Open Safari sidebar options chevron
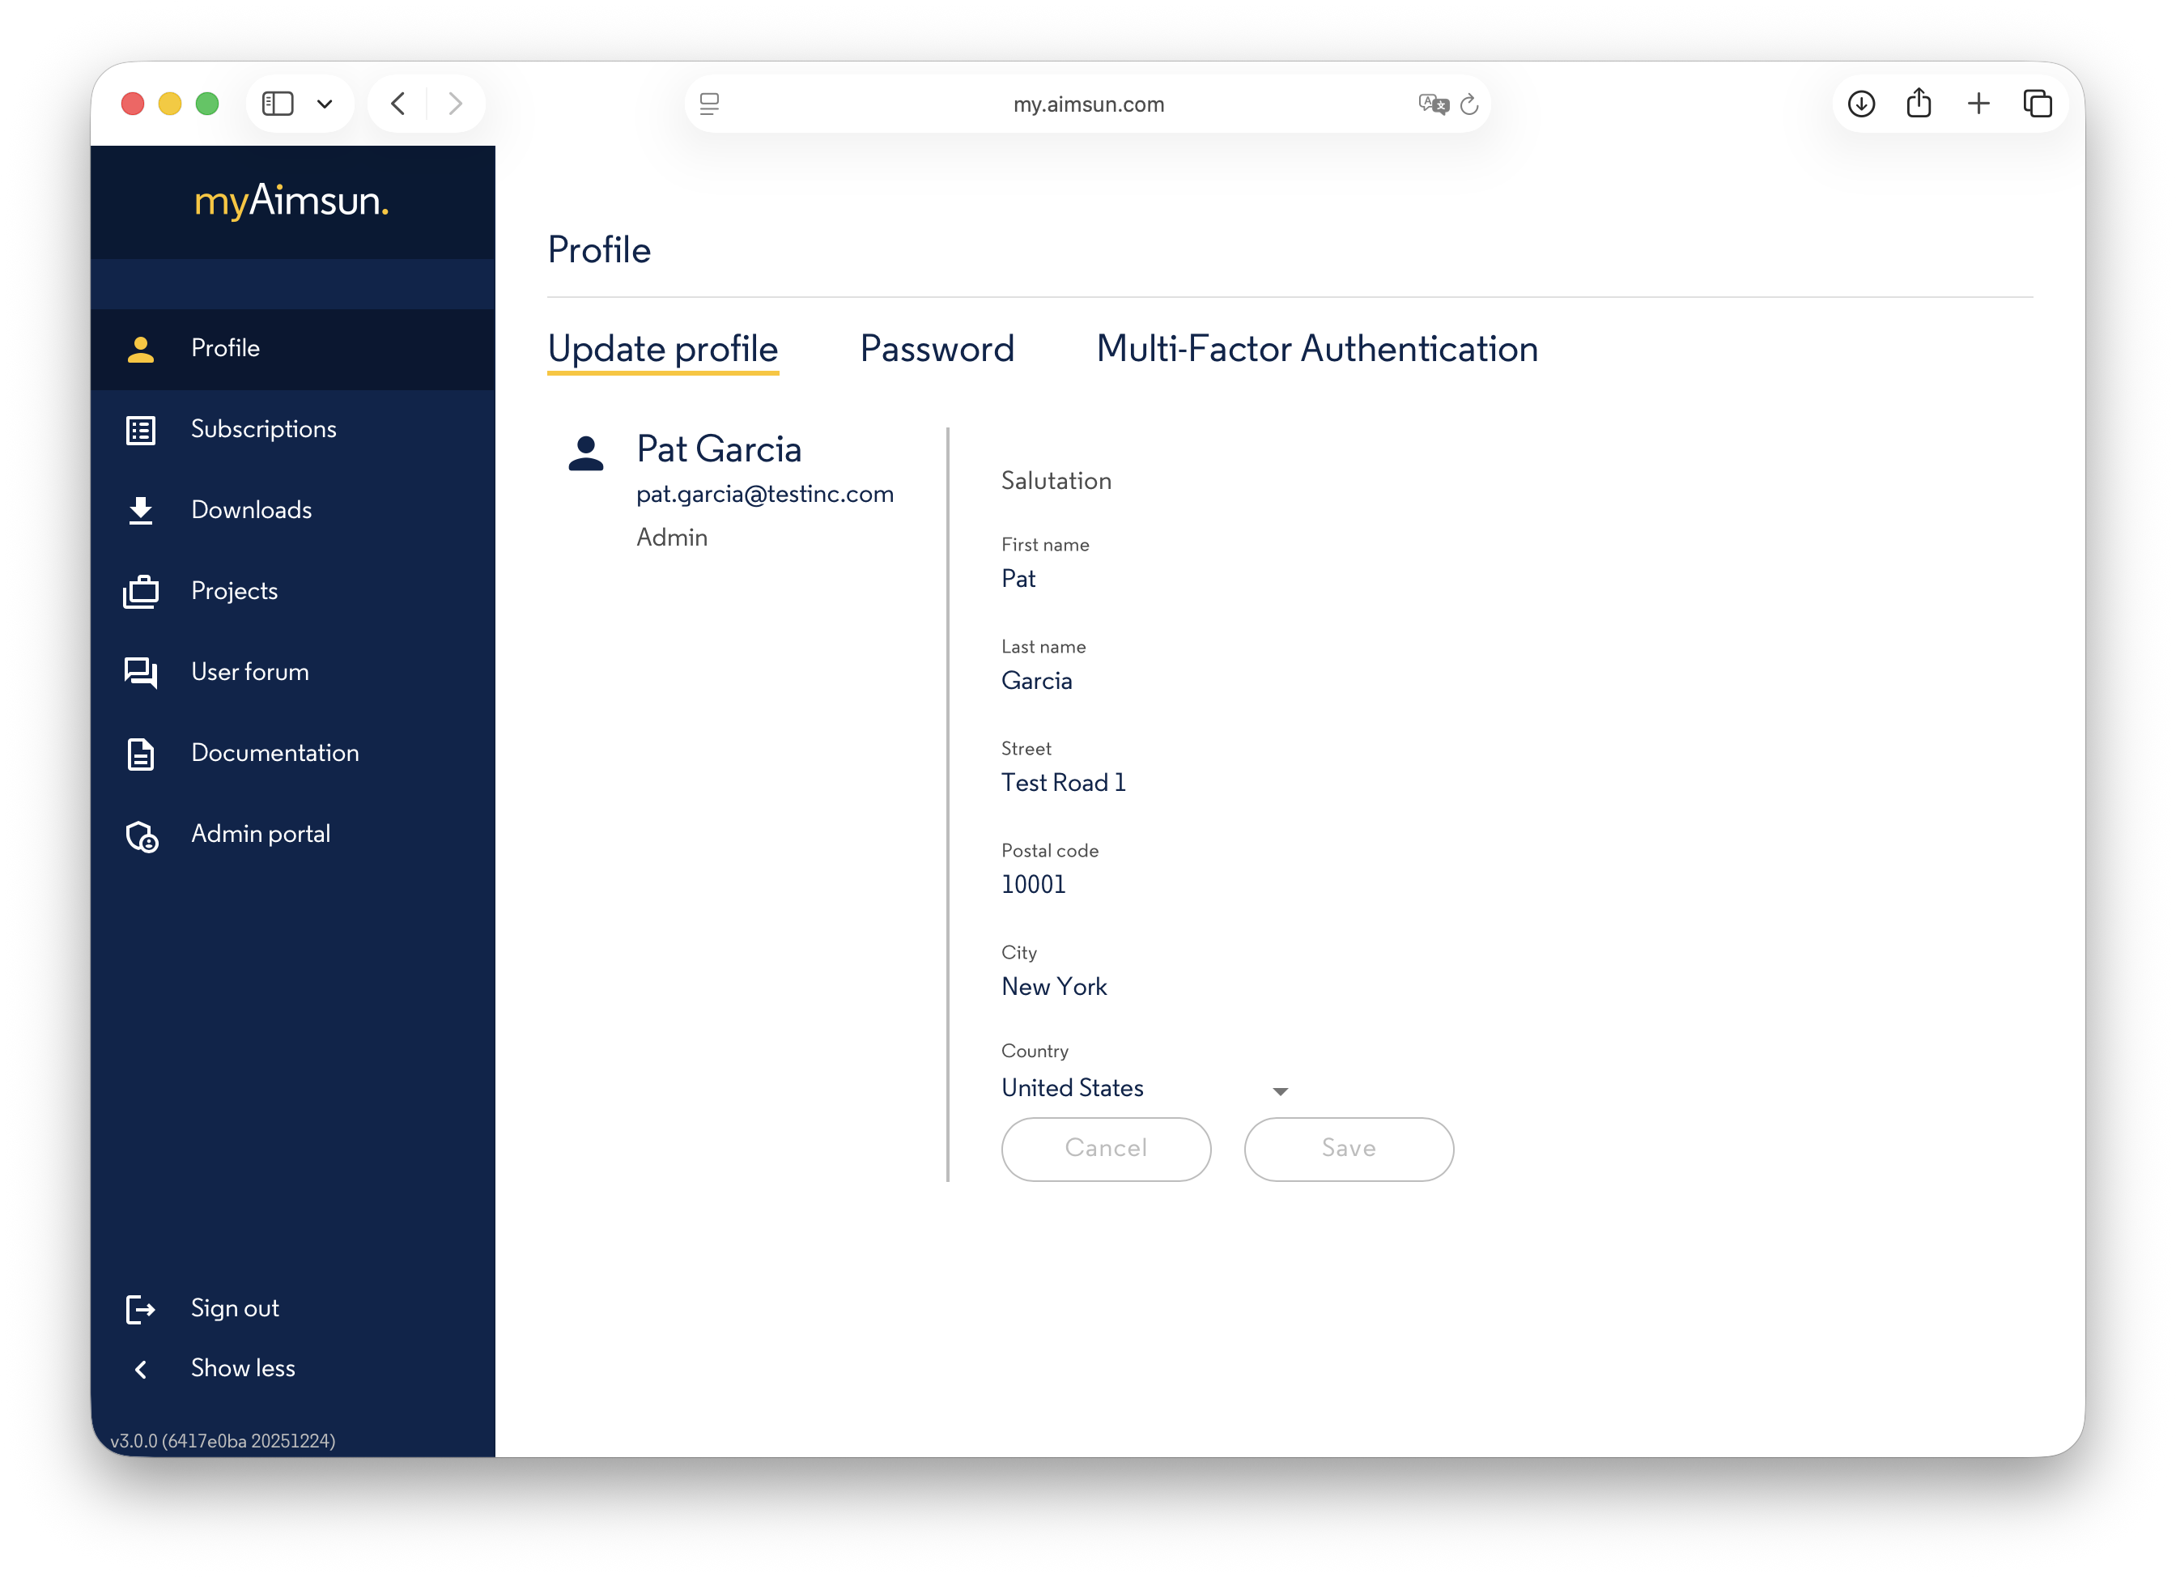Screen dimensions: 2176x1577 [x=325, y=104]
